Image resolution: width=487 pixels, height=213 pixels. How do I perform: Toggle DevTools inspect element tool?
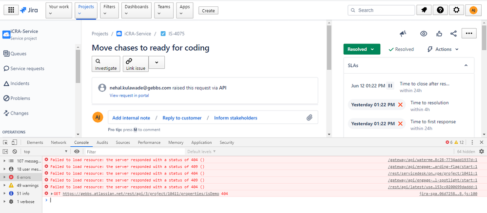pyautogui.click(x=5, y=142)
